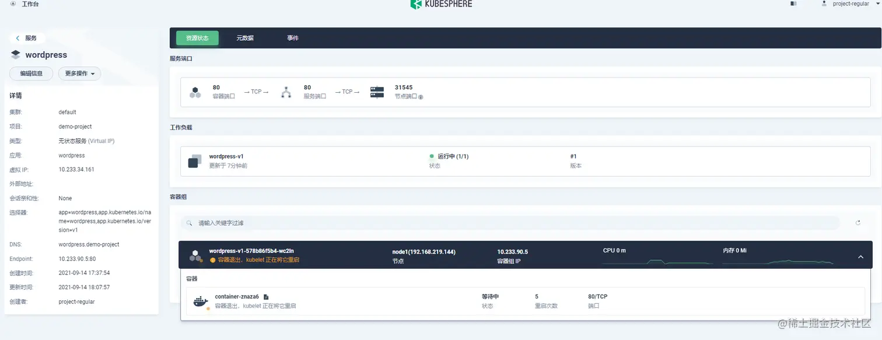The height and width of the screenshot is (340, 882).
Task: Click the pod memory usage sparkline
Action: tap(778, 262)
